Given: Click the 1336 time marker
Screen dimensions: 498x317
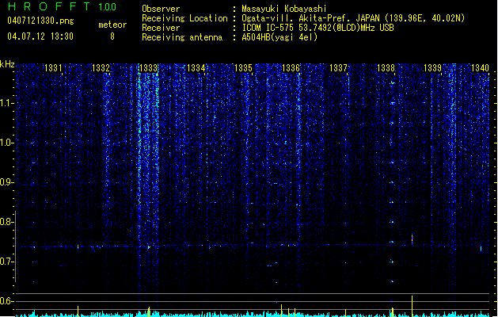Looking at the screenshot, I should [291, 67].
